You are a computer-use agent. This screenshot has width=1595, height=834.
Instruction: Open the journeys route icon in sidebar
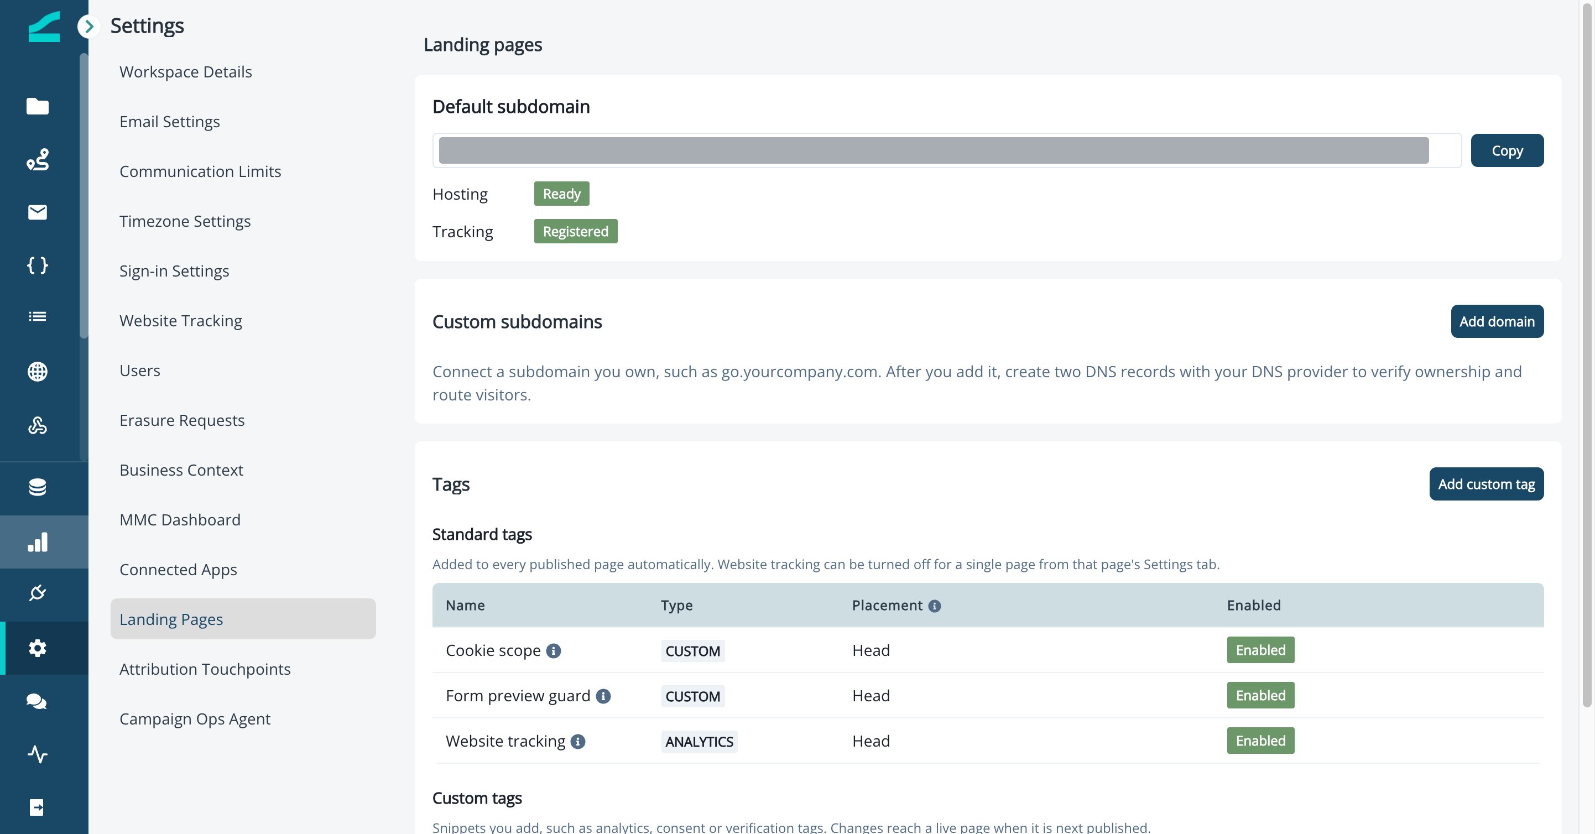[37, 160]
